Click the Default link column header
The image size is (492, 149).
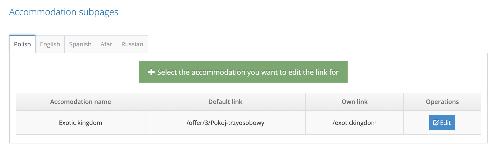(x=225, y=102)
